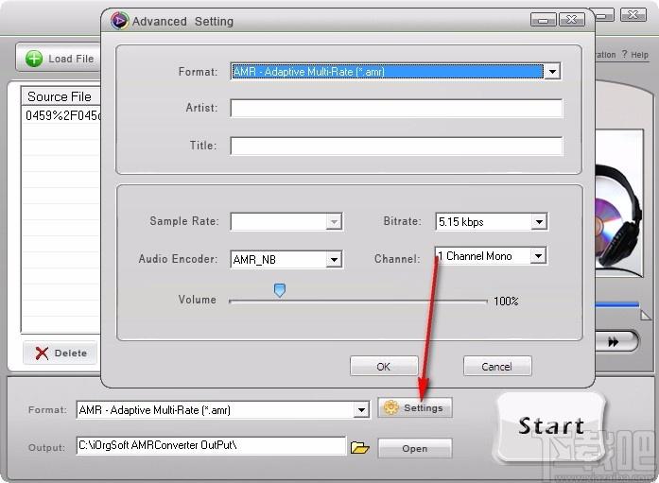The image size is (659, 483).
Task: Cancel the Advanced Setting dialog
Action: (497, 366)
